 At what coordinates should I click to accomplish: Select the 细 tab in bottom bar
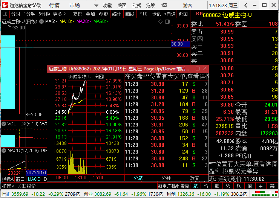tap(217, 186)
